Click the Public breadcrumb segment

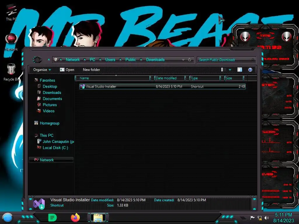pos(131,60)
